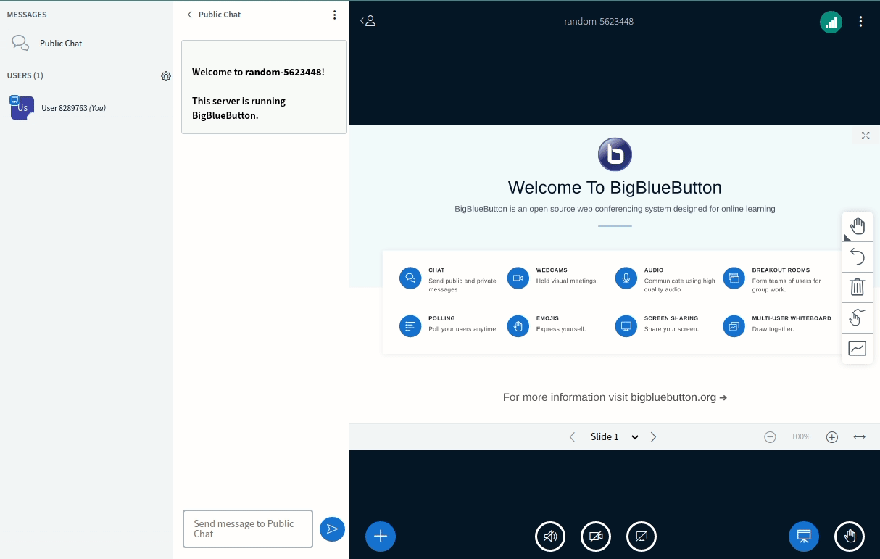Image resolution: width=880 pixels, height=559 pixels.
Task: Send the chat message
Action: click(x=332, y=529)
